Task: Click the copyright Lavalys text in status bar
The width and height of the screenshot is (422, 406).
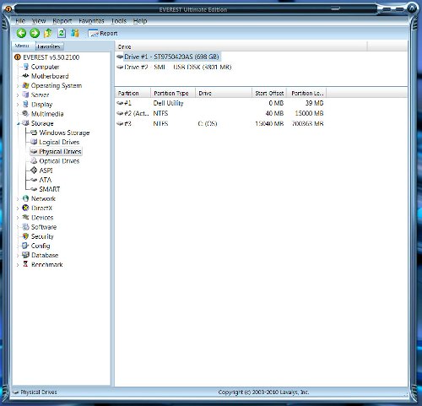Action: 263,392
